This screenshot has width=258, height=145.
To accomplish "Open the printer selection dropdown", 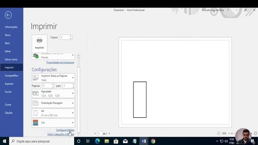I will coord(53,56).
